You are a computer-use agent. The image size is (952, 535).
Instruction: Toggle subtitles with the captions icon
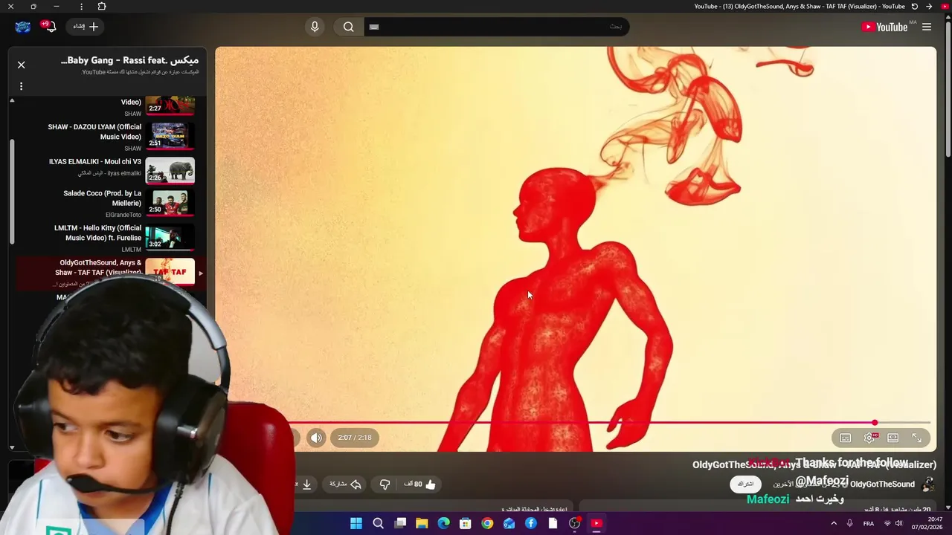click(x=845, y=438)
